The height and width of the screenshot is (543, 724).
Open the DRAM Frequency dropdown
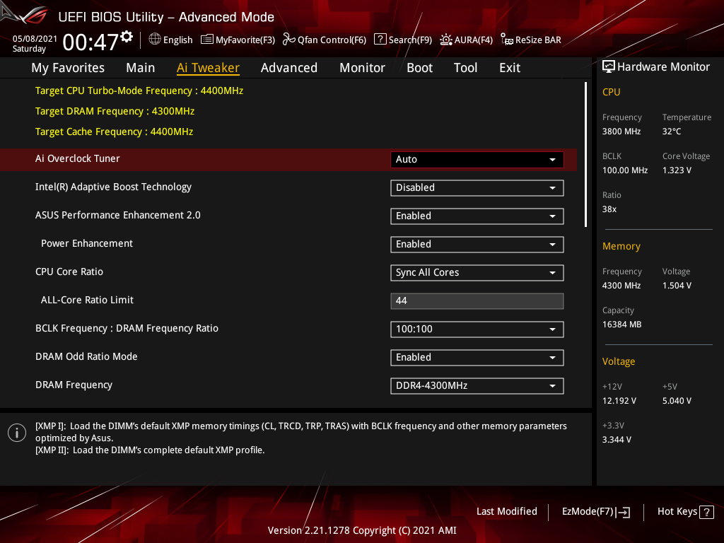point(477,385)
